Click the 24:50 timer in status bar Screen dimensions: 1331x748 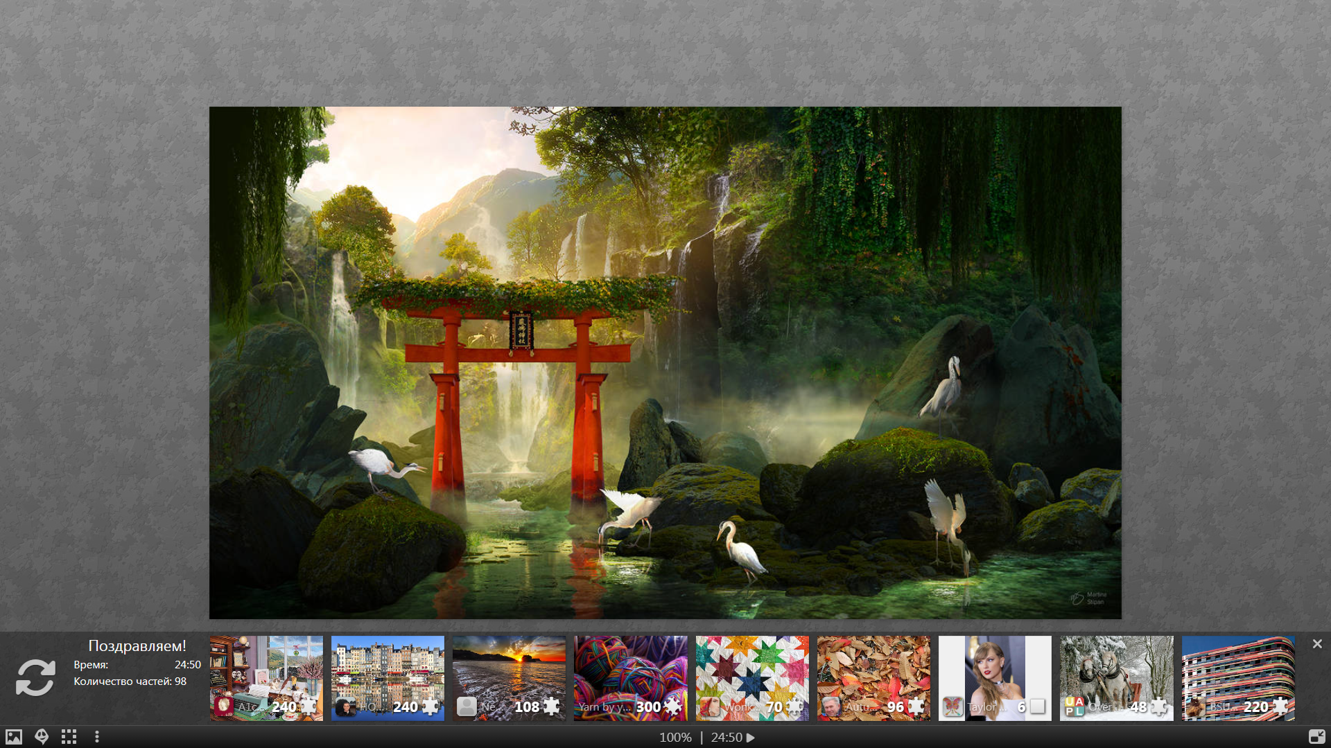(727, 738)
